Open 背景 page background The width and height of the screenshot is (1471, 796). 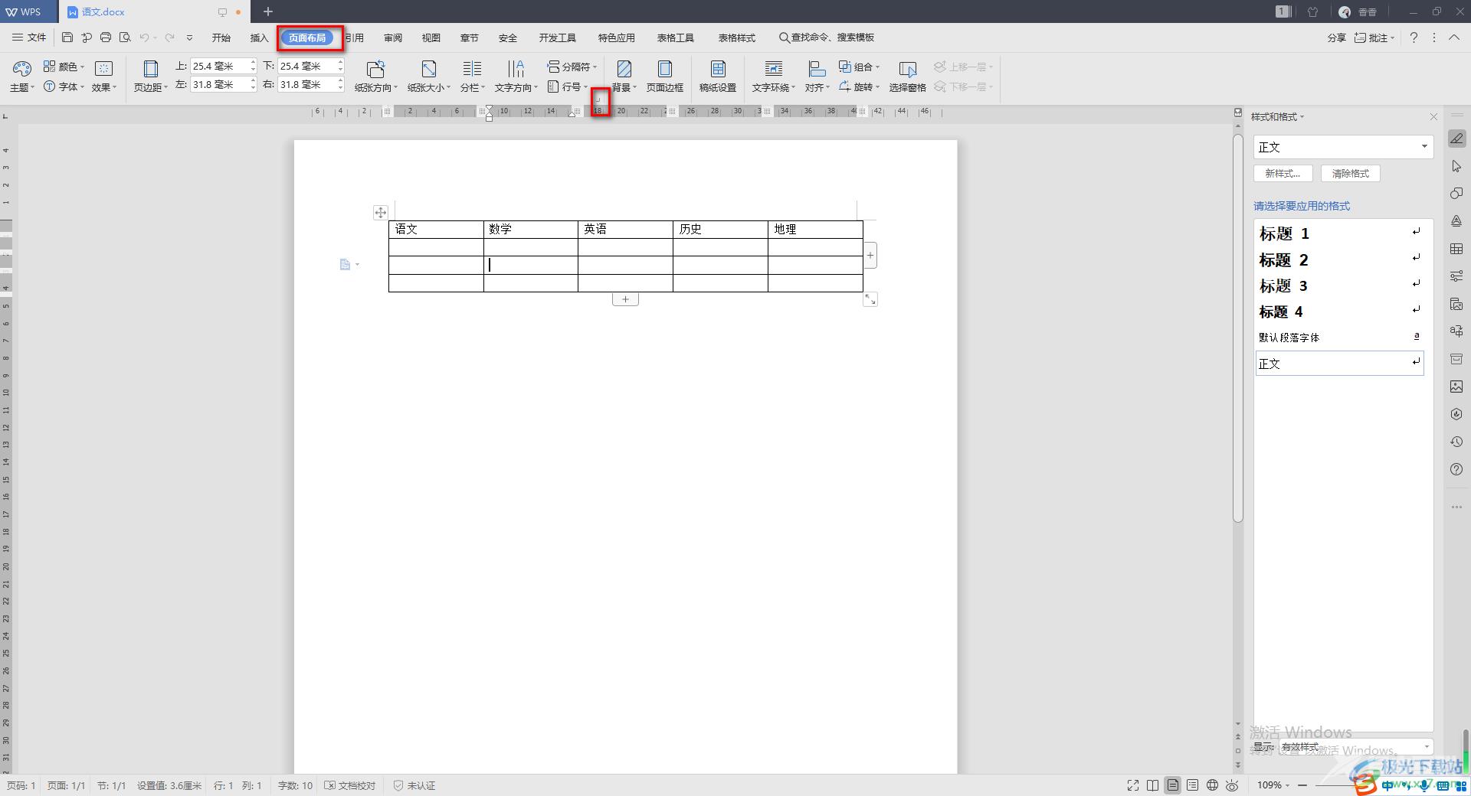click(624, 77)
